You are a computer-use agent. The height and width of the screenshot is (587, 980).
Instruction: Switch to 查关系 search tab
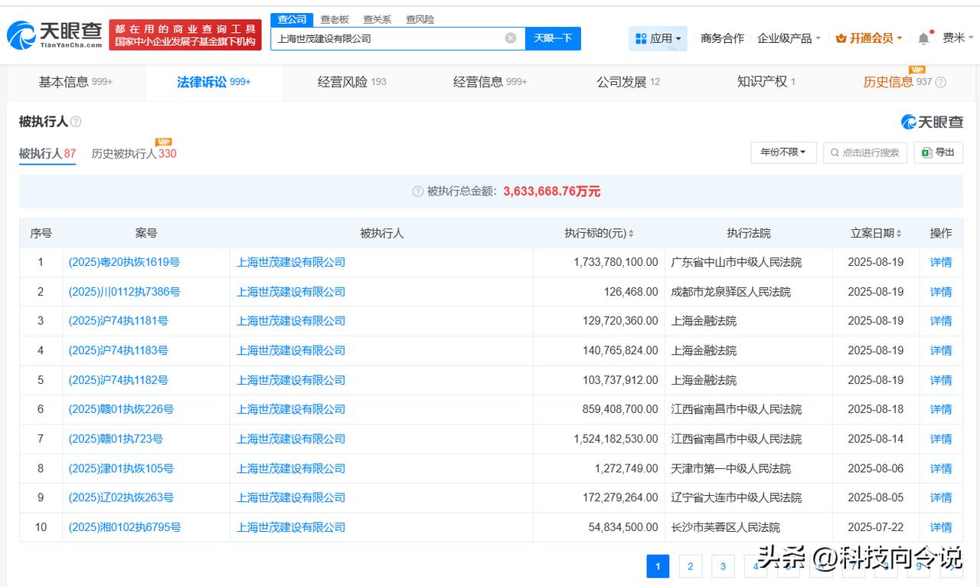[377, 20]
